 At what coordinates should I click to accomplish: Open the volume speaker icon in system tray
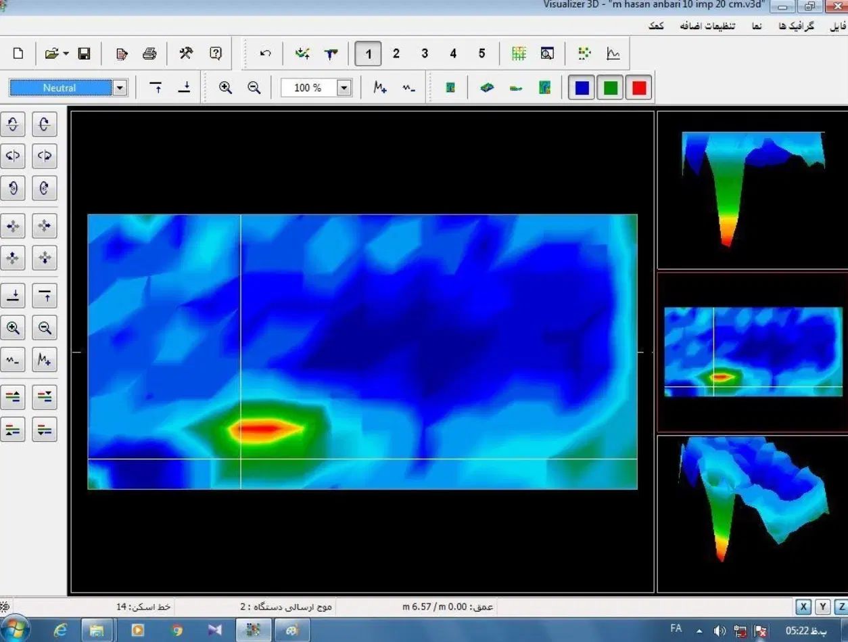point(720,630)
